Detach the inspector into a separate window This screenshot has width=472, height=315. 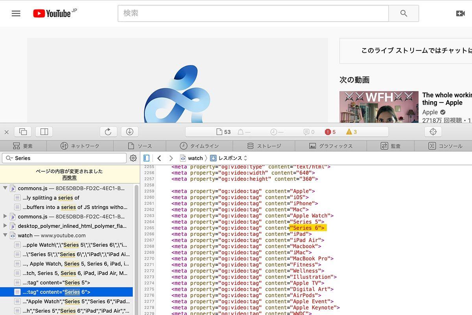point(23,132)
